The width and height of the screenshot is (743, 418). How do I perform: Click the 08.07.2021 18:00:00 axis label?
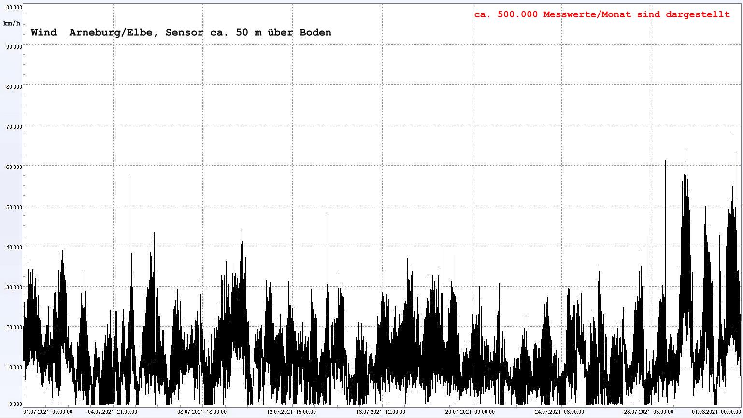click(x=201, y=412)
